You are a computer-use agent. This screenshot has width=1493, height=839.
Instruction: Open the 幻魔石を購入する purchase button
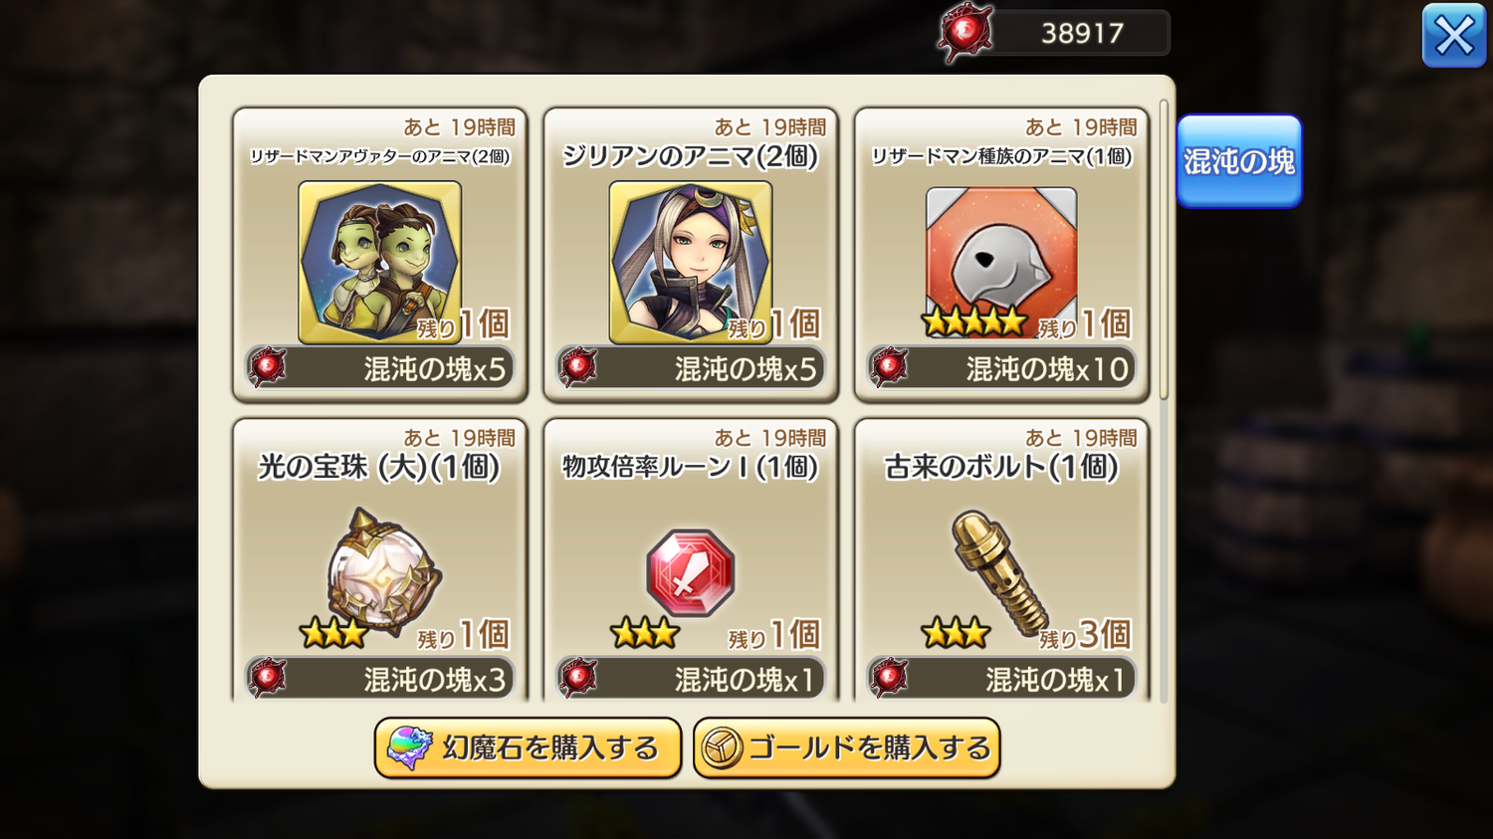528,747
